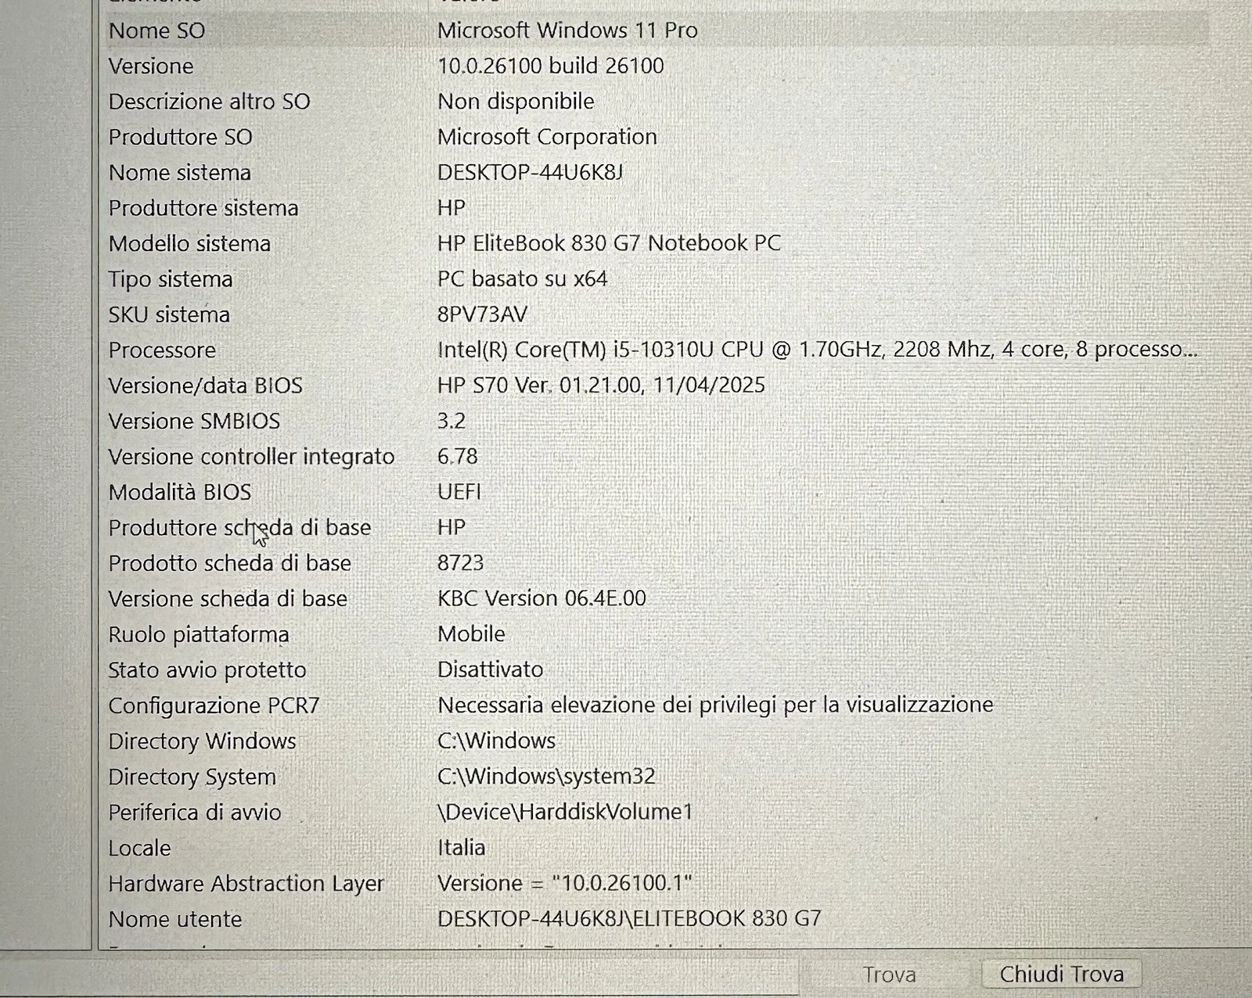The width and height of the screenshot is (1252, 998).
Task: Select value KBC Version 06.4E.00
Action: 541,599
